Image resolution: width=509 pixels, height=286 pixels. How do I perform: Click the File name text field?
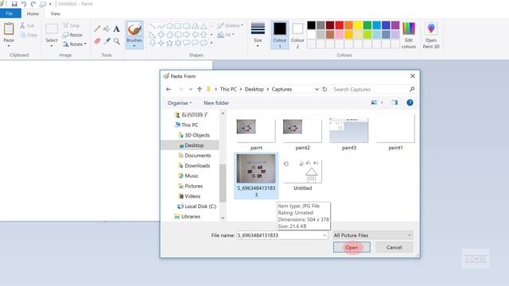click(x=279, y=235)
